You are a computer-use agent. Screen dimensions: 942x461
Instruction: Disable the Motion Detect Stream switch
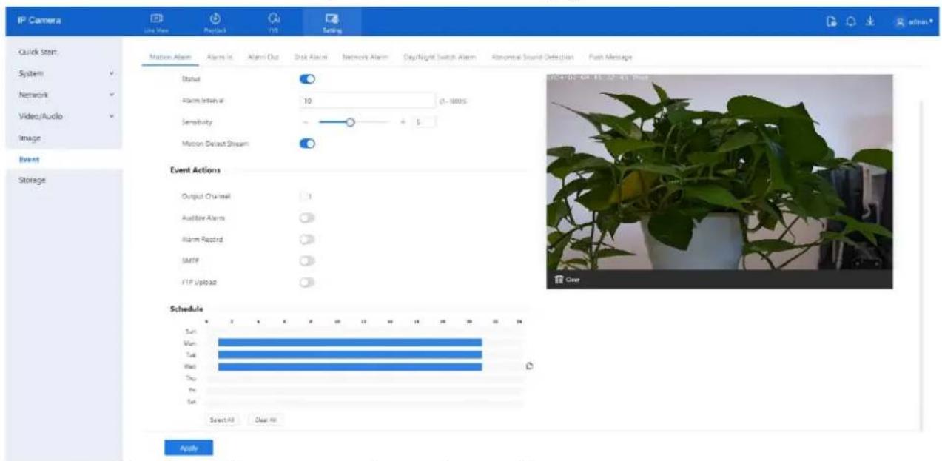[307, 144]
